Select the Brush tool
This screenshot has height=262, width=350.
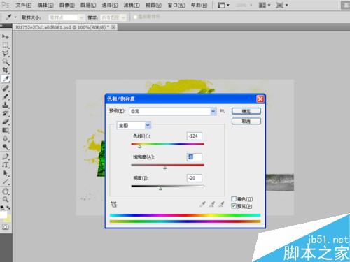[6, 96]
